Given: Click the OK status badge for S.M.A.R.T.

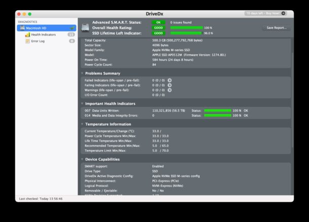Looking at the screenshot, I should pyautogui.click(x=159, y=22).
